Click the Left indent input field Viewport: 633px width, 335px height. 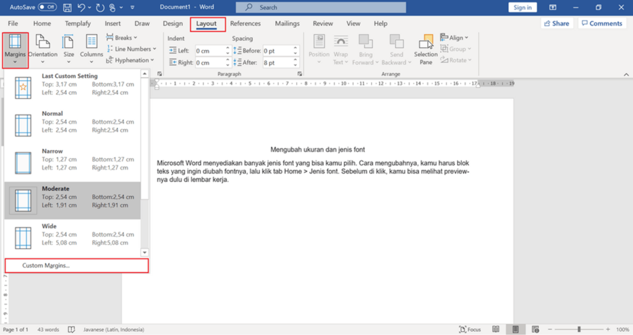click(210, 51)
